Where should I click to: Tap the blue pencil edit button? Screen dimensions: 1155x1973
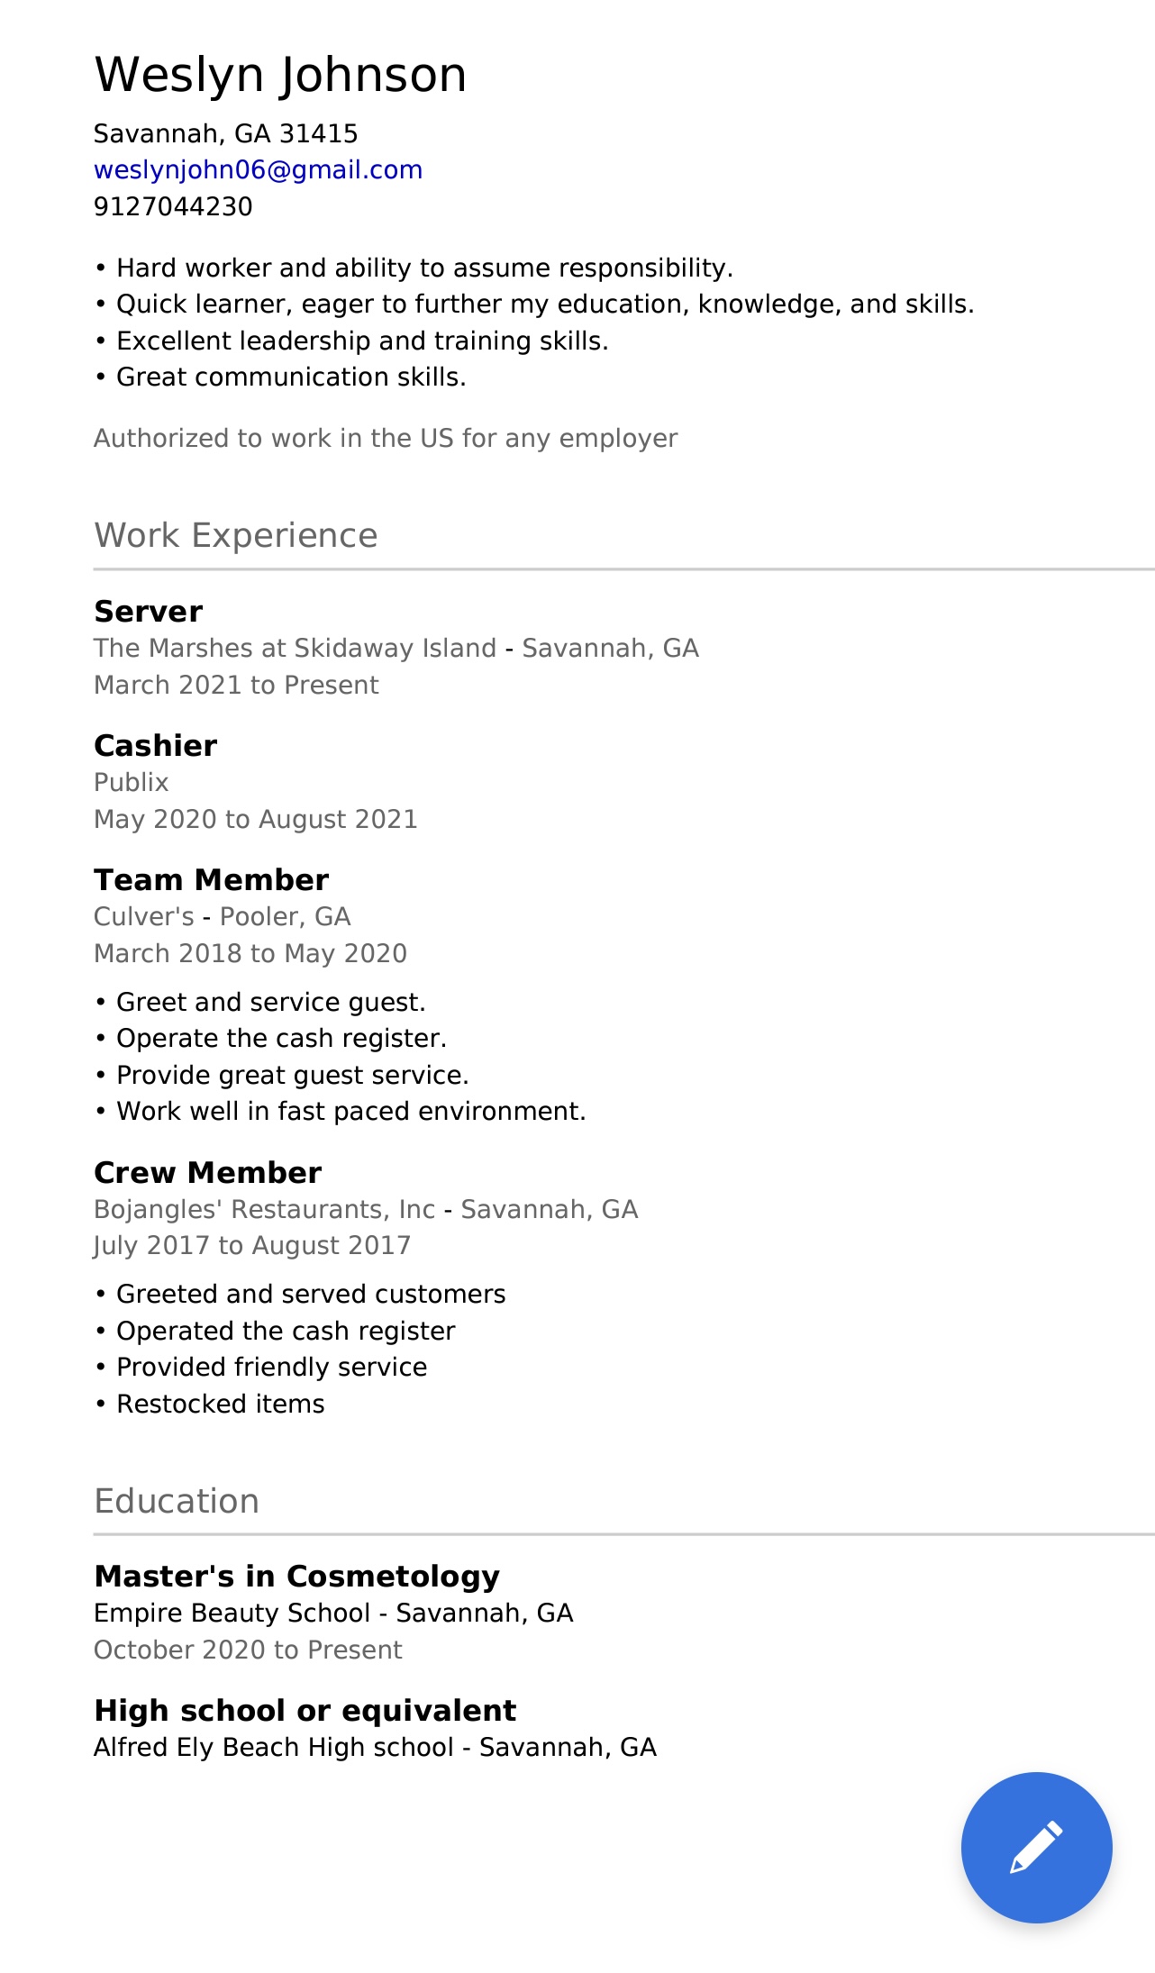click(1036, 1847)
